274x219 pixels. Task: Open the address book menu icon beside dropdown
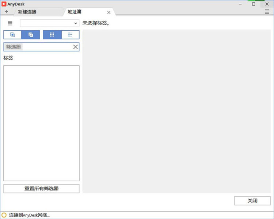pyautogui.click(x=10, y=23)
